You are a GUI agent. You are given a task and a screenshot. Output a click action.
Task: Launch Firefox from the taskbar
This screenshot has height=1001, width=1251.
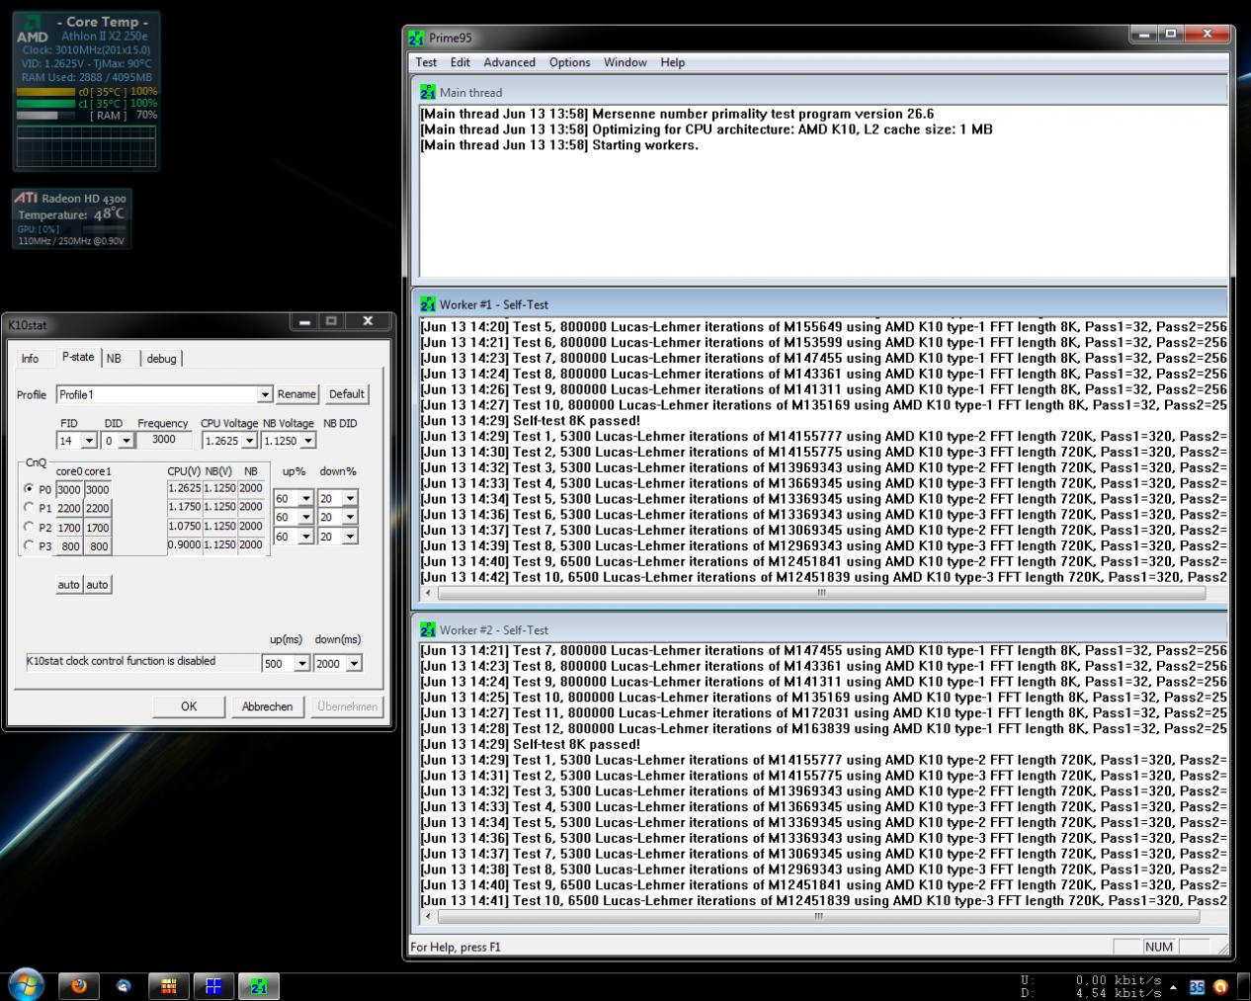(79, 985)
